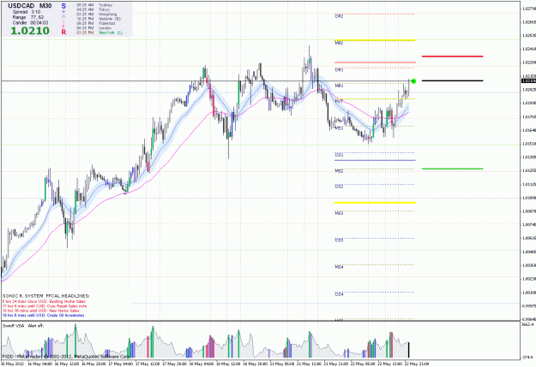Select the short black line right of chart
The height and width of the screenshot is (367, 536).
click(x=452, y=80)
